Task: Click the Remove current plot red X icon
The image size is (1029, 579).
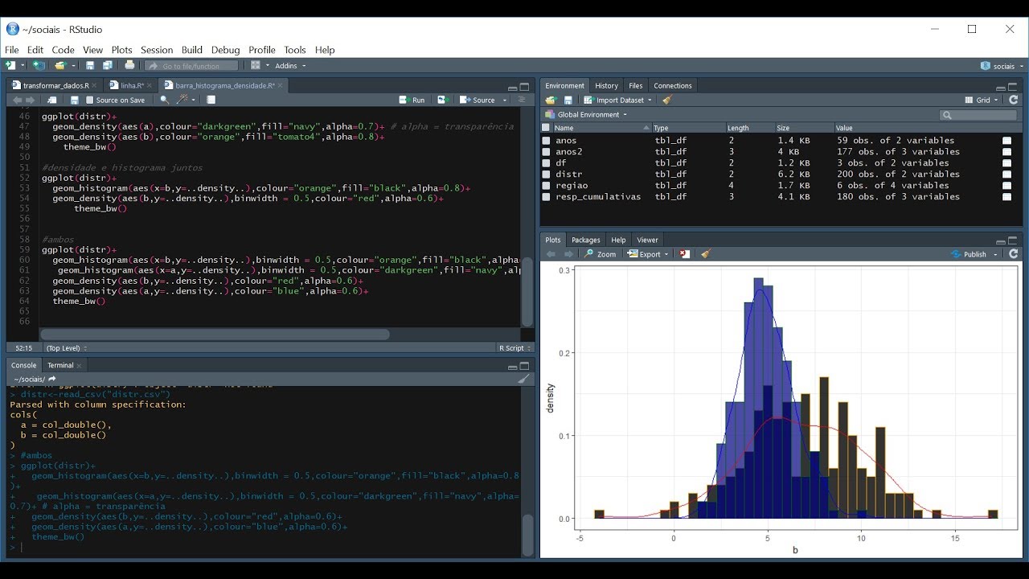Action: [684, 254]
